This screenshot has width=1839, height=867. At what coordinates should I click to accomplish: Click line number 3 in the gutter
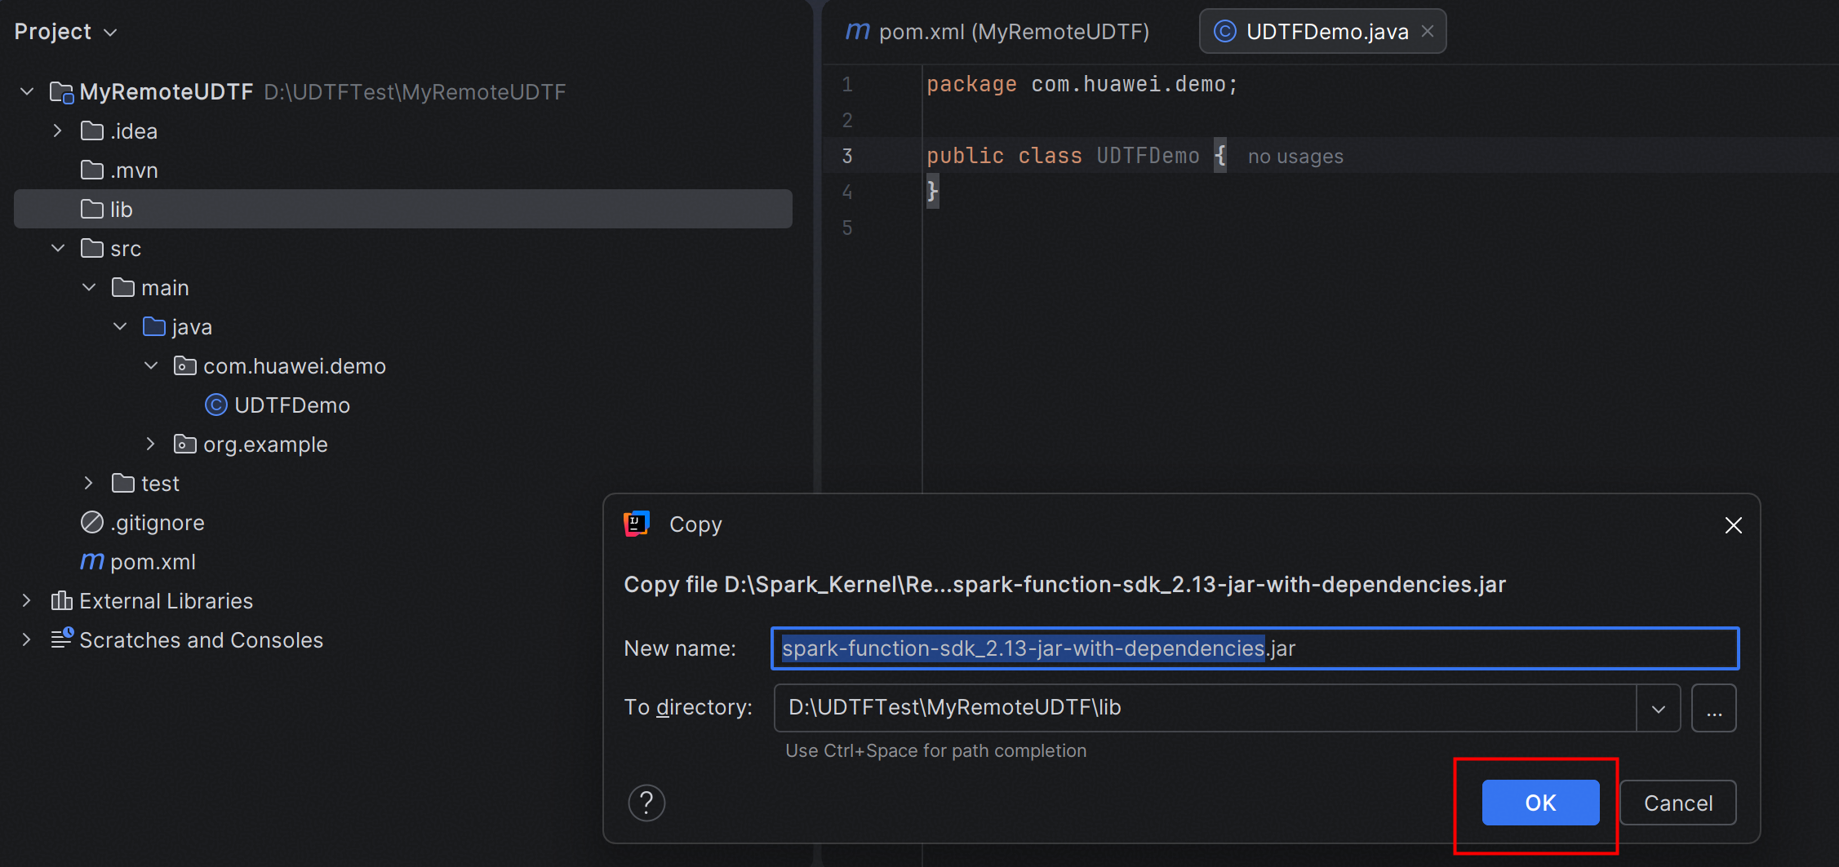coord(847,156)
